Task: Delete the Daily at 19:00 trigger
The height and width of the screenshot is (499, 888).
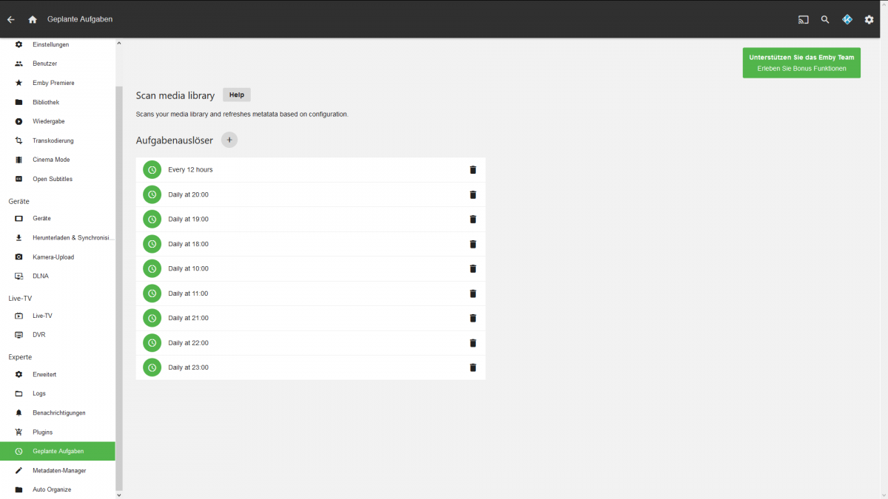Action: tap(473, 220)
